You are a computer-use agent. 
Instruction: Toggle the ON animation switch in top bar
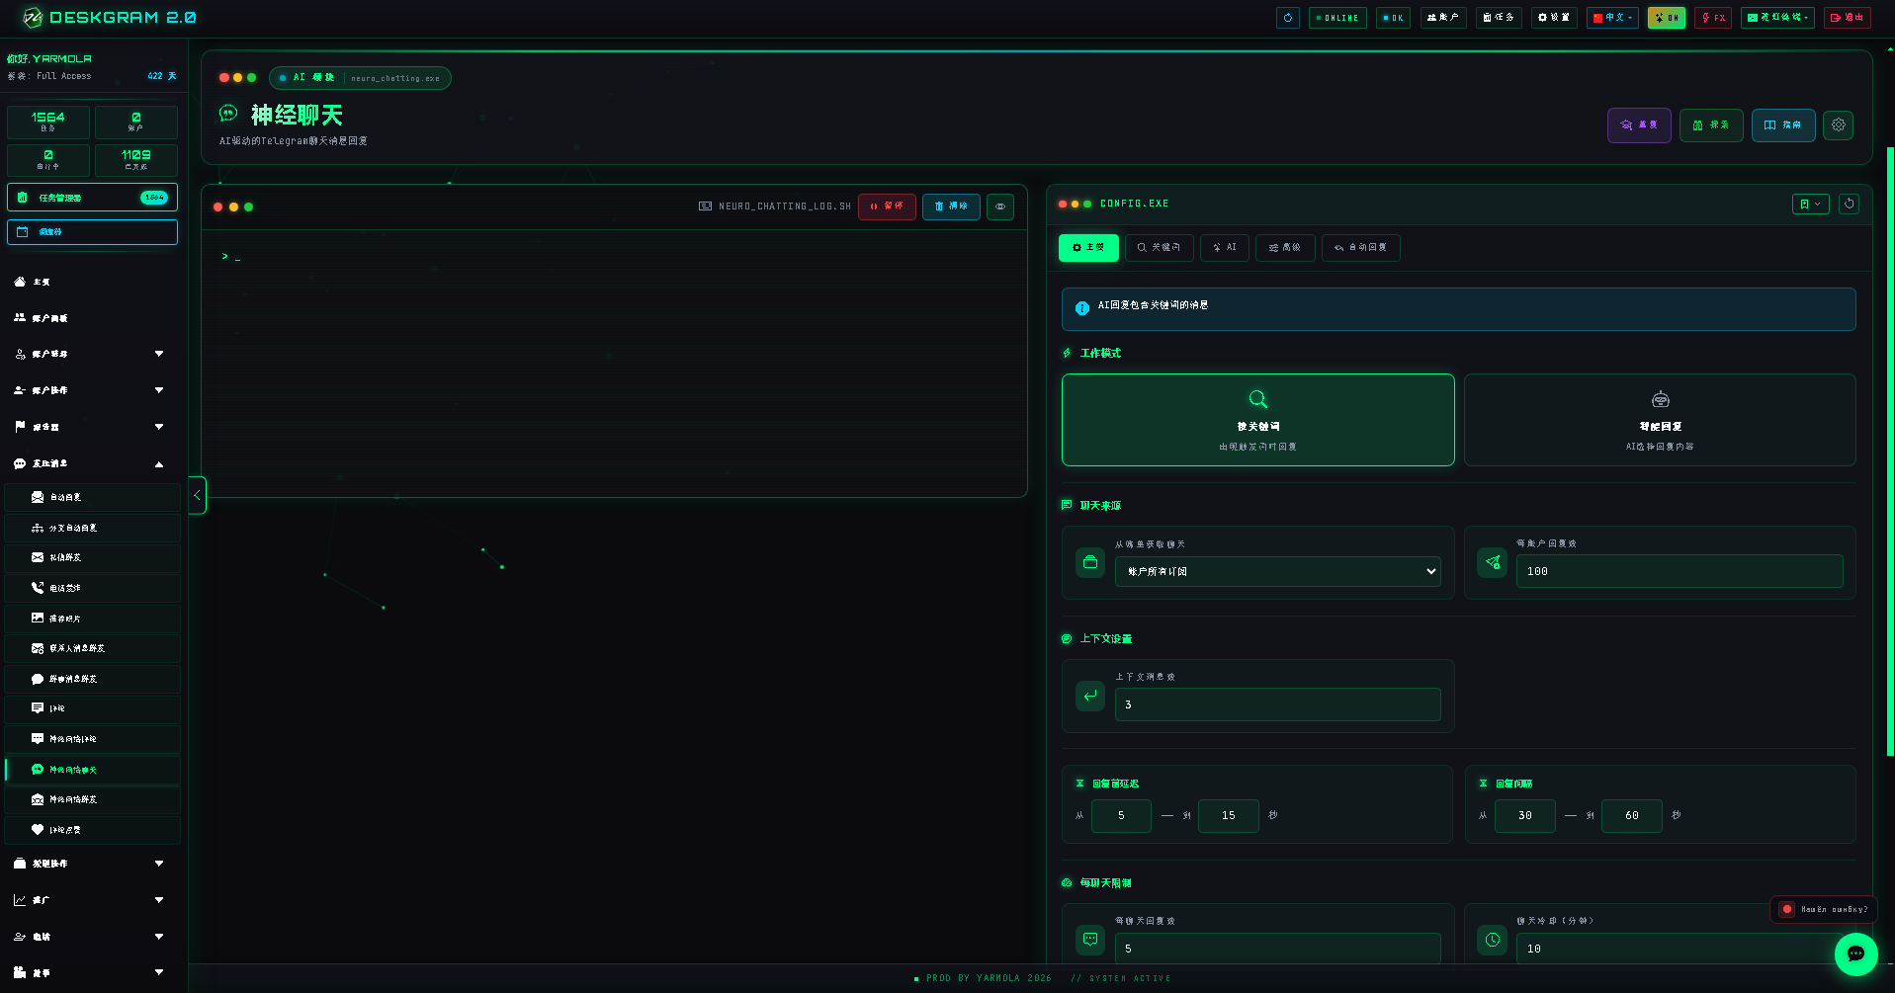[1666, 18]
